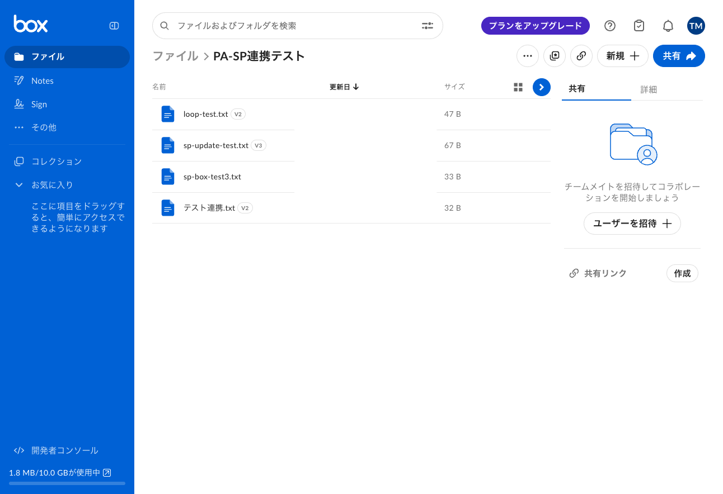Click the search field for files and folders

[x=298, y=26]
